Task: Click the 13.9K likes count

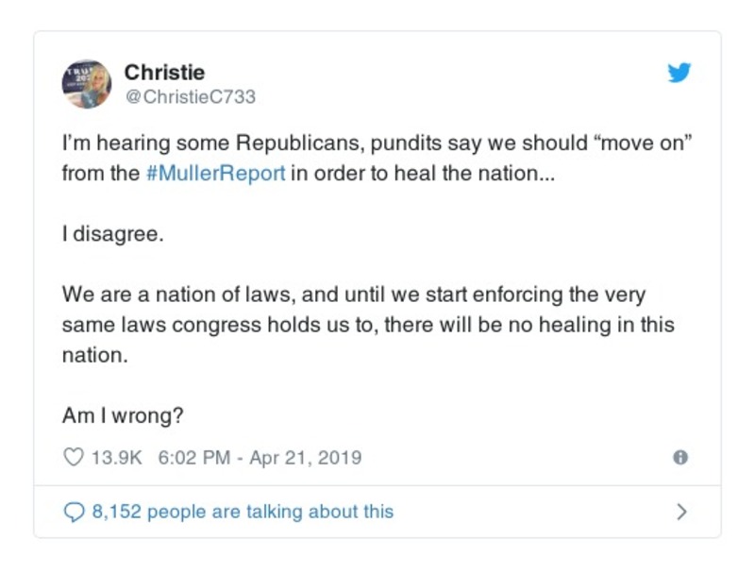Action: [115, 458]
